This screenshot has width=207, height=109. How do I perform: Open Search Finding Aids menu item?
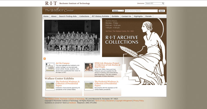[x=68, y=16]
